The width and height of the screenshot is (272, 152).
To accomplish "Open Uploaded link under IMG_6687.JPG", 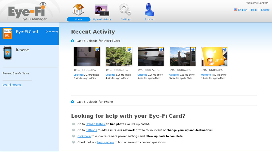I will 142,75.
